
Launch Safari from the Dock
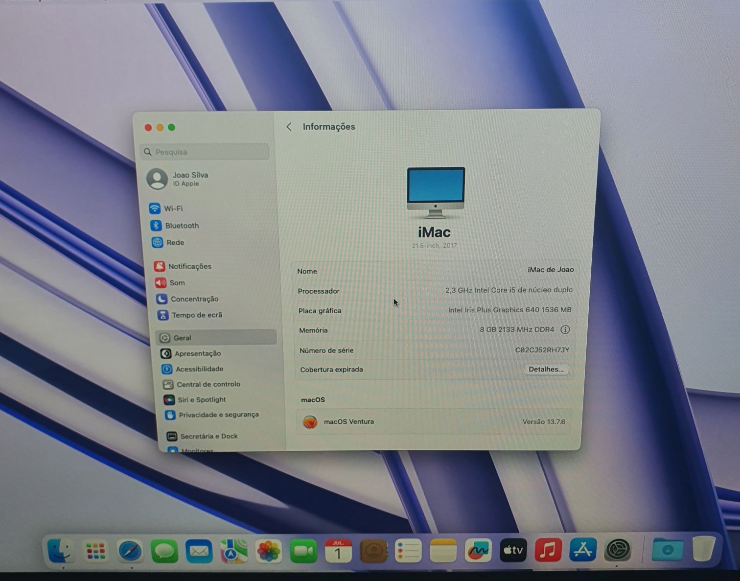point(130,551)
